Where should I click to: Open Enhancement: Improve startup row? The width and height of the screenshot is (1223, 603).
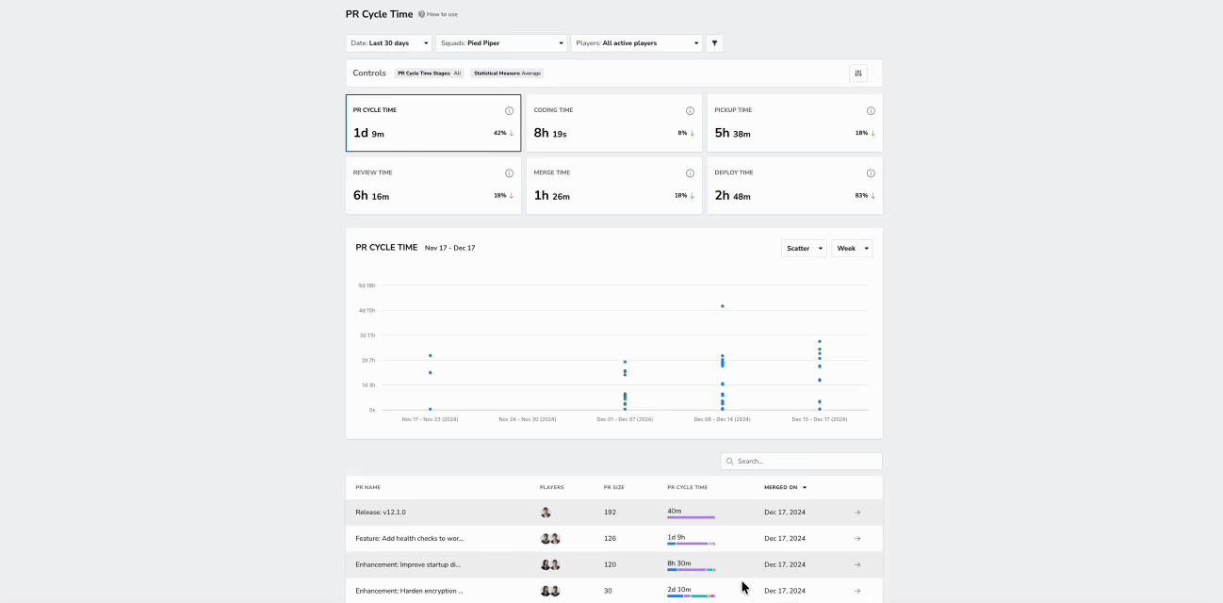(x=614, y=565)
